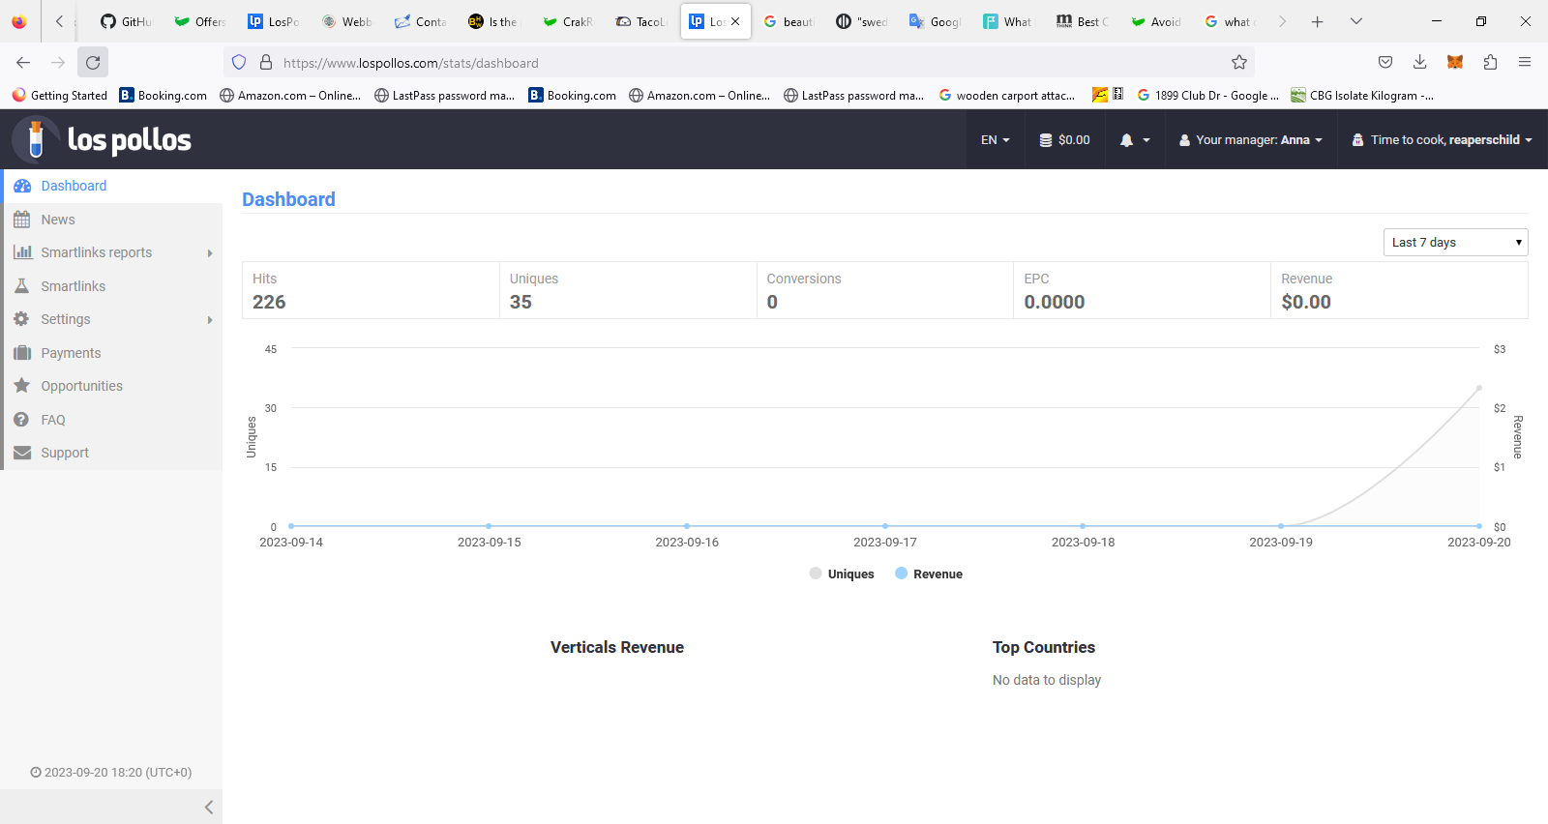Go to Smartlinks flask sidebar item

113,286
